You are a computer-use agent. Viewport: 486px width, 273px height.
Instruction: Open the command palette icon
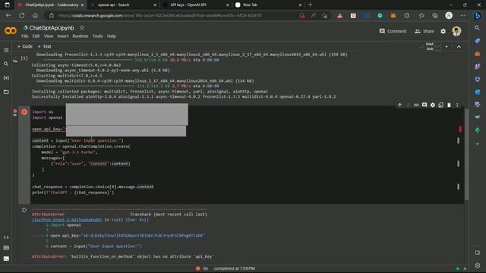6,248
